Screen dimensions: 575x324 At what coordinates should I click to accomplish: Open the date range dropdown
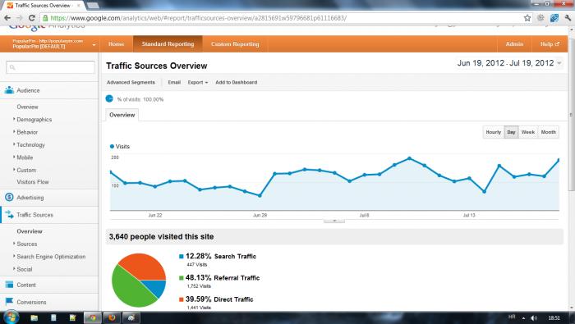[x=559, y=63]
